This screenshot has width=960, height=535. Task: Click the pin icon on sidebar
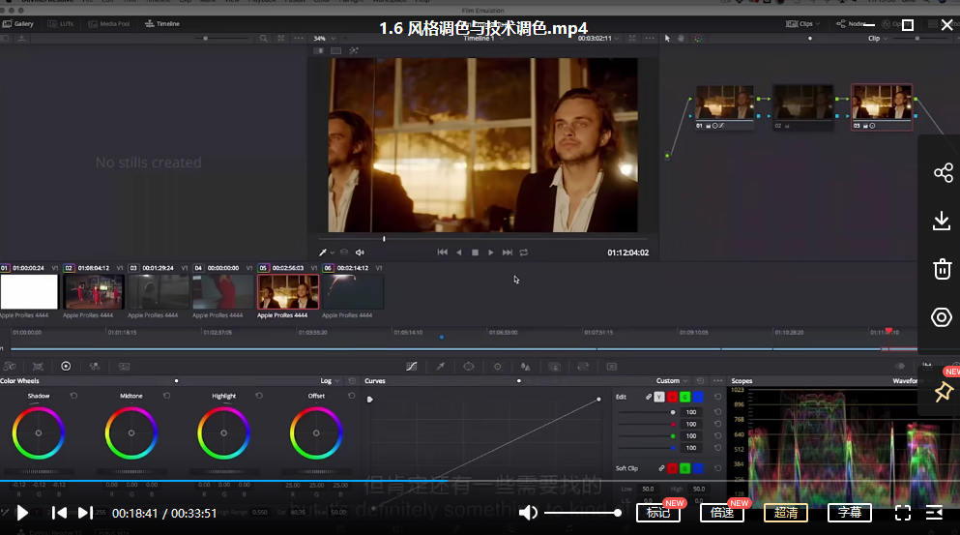(x=943, y=392)
